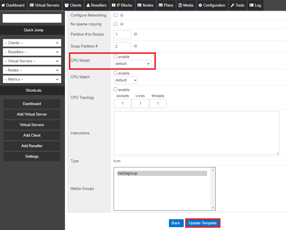Click the help icon beside Configure Networking

[x=122, y=15]
